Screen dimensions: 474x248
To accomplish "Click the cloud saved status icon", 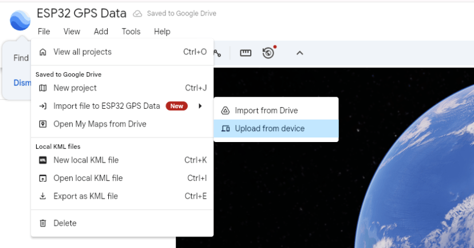I will tap(137, 14).
